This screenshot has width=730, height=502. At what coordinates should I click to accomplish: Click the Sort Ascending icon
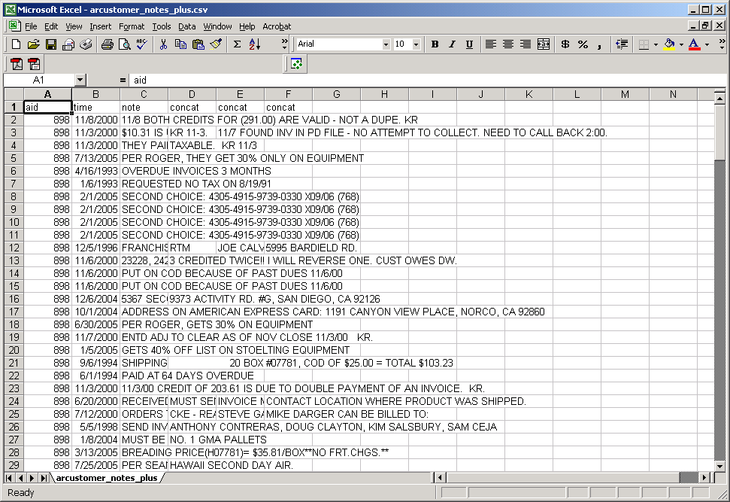(254, 44)
